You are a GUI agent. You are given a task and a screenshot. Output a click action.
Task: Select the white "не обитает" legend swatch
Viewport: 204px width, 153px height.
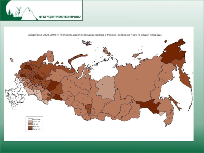(30, 119)
